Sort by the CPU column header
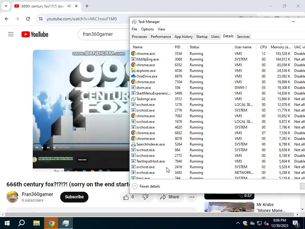This screenshot has width=305, height=229. 263,47
